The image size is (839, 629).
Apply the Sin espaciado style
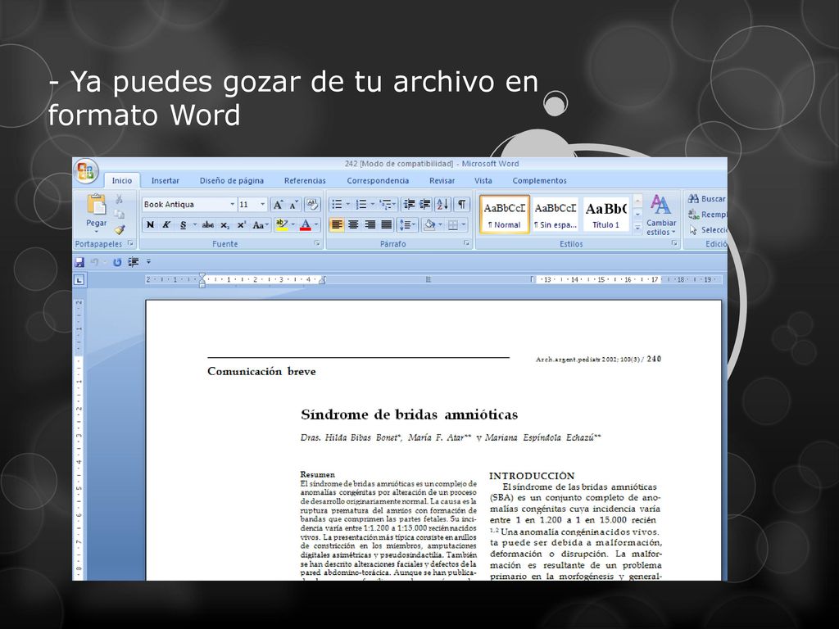[556, 214]
